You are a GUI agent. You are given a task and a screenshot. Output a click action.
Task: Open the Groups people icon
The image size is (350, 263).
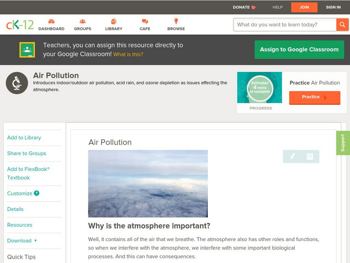pos(82,21)
